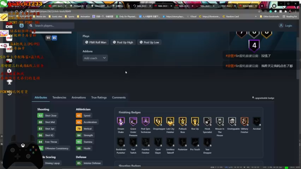Open the Add coach dropdown

[95, 58]
